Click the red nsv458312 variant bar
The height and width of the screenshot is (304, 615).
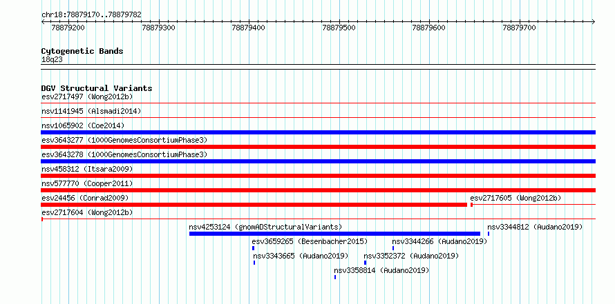pos(319,176)
